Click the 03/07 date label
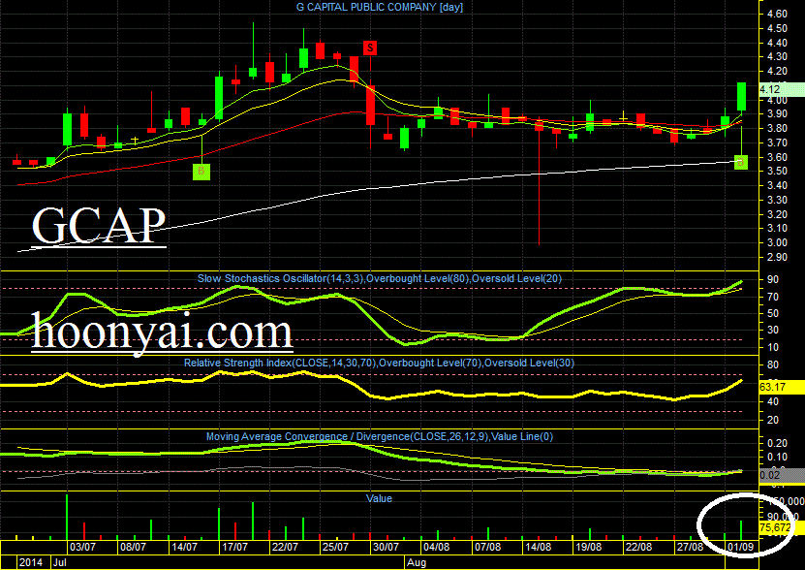The width and height of the screenshot is (805, 570). 82,547
